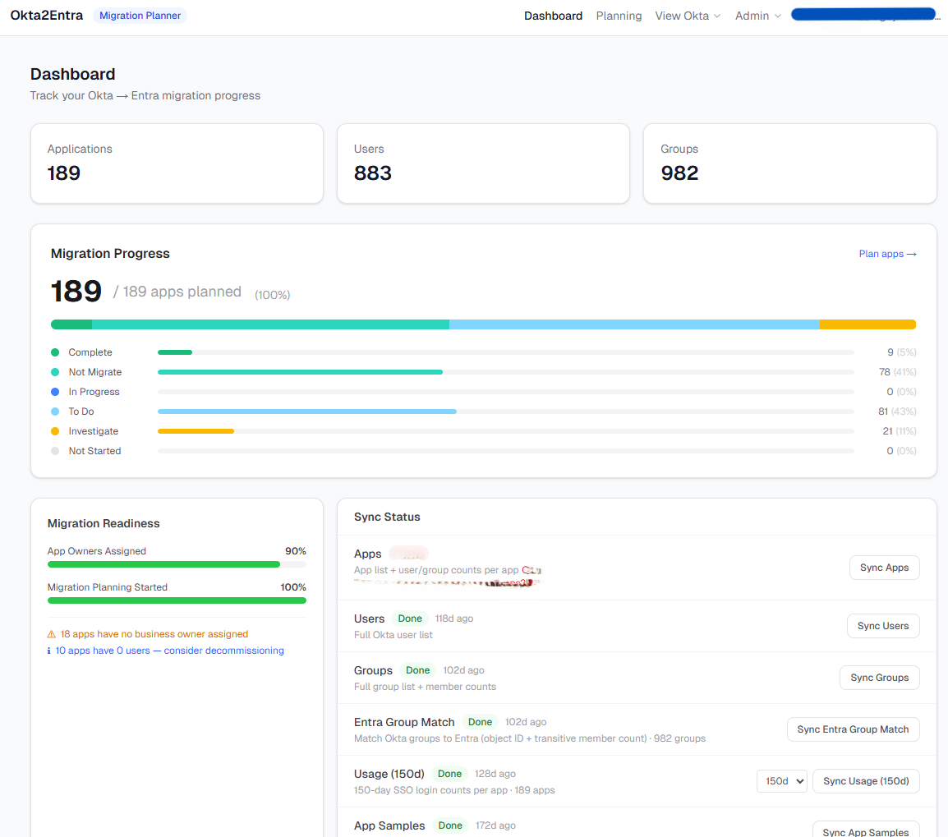Click the Sync Usage (150d) button

coord(866,781)
